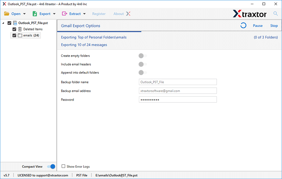Pause the export process
This screenshot has height=179, width=282.
[258, 26]
